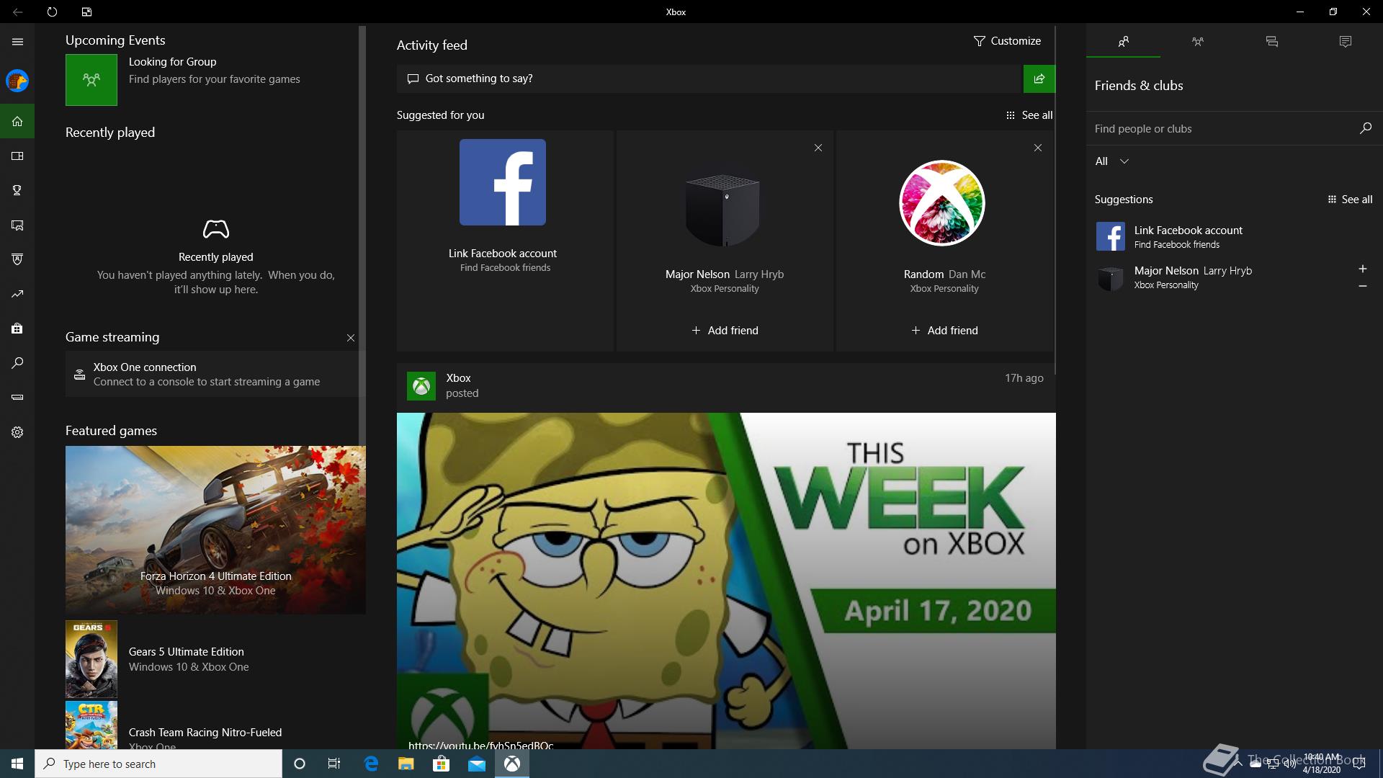The image size is (1383, 778).
Task: Open Customize activity feed filter
Action: click(x=1007, y=41)
